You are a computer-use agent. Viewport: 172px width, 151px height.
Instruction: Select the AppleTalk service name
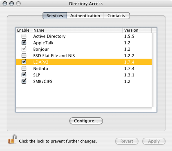[43, 43]
